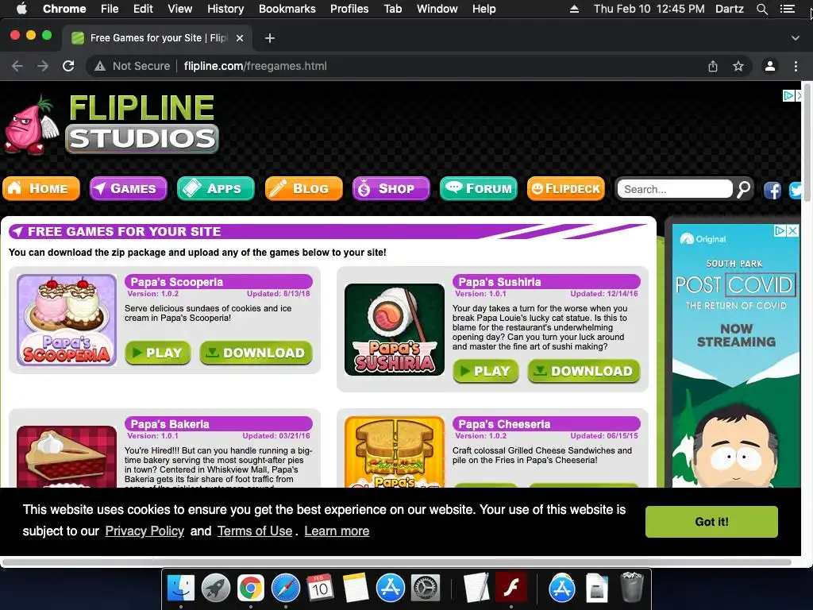Open Calendar from the Dock
The image size is (813, 610).
[321, 589]
